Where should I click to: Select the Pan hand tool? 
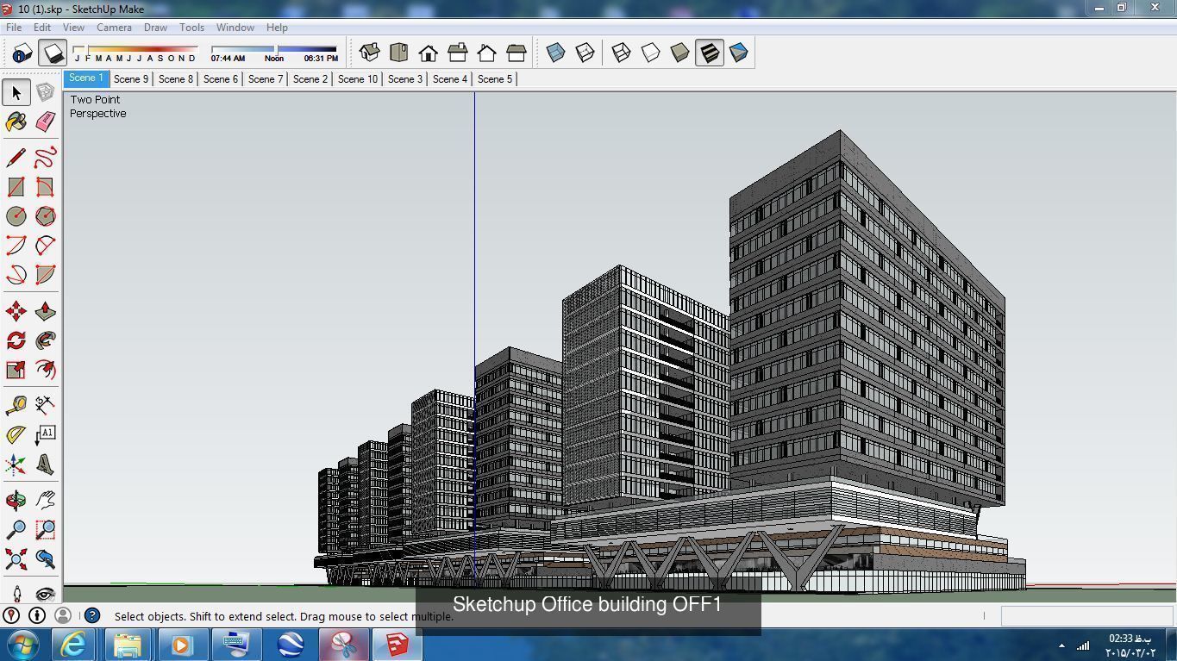point(45,501)
